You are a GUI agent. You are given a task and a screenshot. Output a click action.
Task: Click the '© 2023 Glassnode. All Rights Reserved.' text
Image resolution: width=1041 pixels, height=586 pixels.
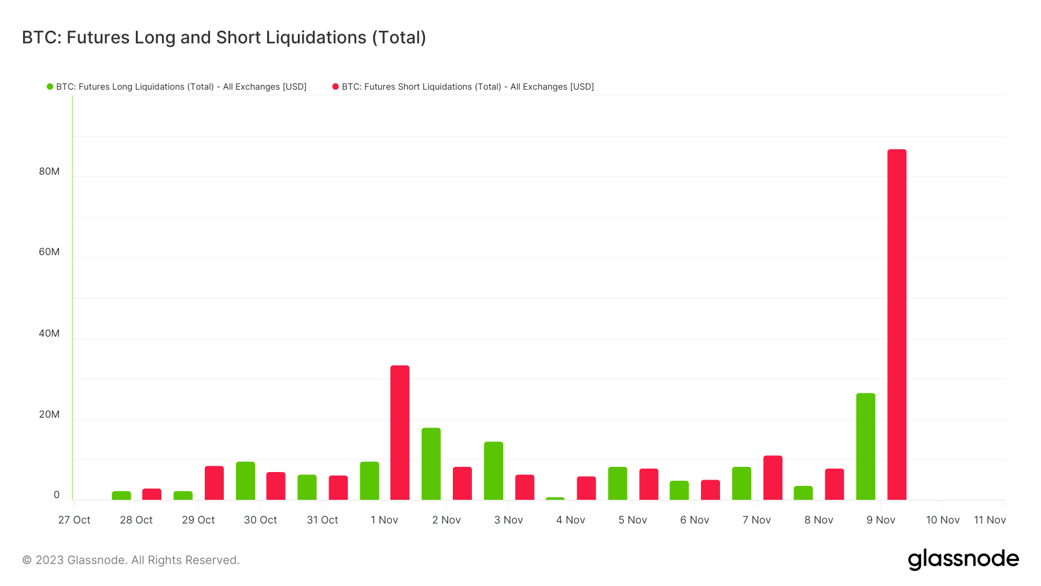point(131,560)
